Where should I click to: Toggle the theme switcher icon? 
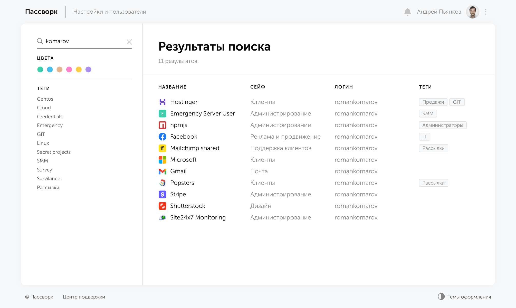(441, 296)
